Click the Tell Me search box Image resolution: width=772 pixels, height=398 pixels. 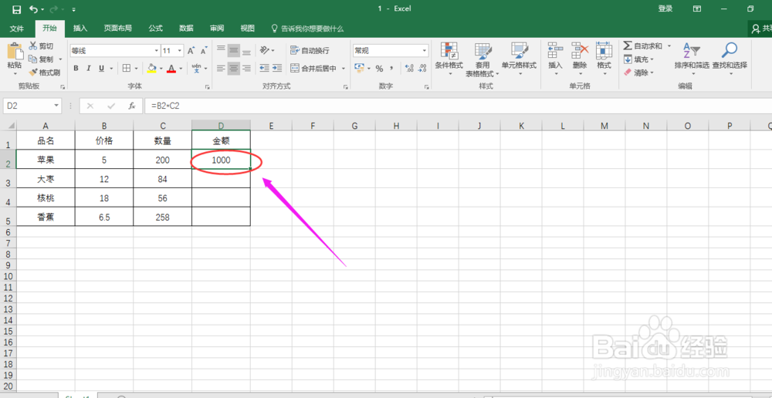point(308,29)
